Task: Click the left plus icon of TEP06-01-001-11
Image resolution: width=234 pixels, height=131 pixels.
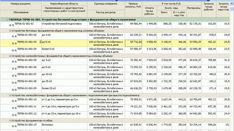Action: coord(13,108)
